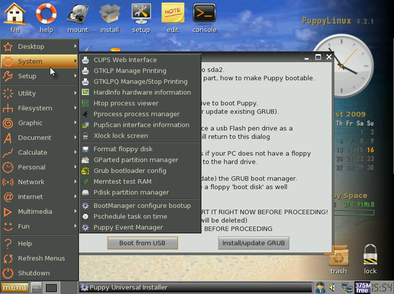Expand the Personal submenu
394x294 pixels.
[x=39, y=167]
